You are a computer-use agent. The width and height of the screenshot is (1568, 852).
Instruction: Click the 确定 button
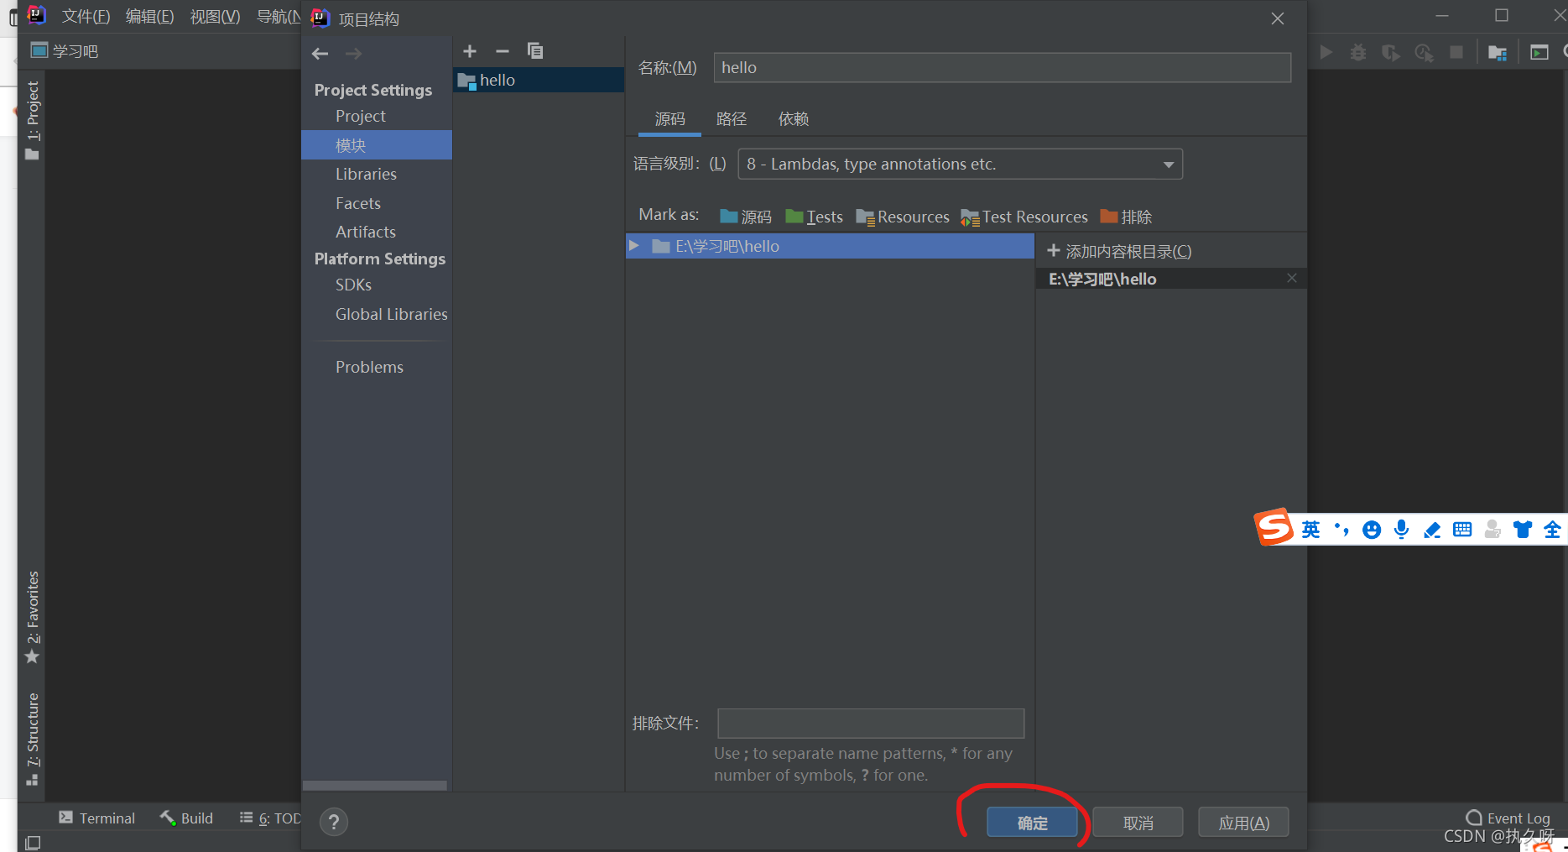(1032, 823)
